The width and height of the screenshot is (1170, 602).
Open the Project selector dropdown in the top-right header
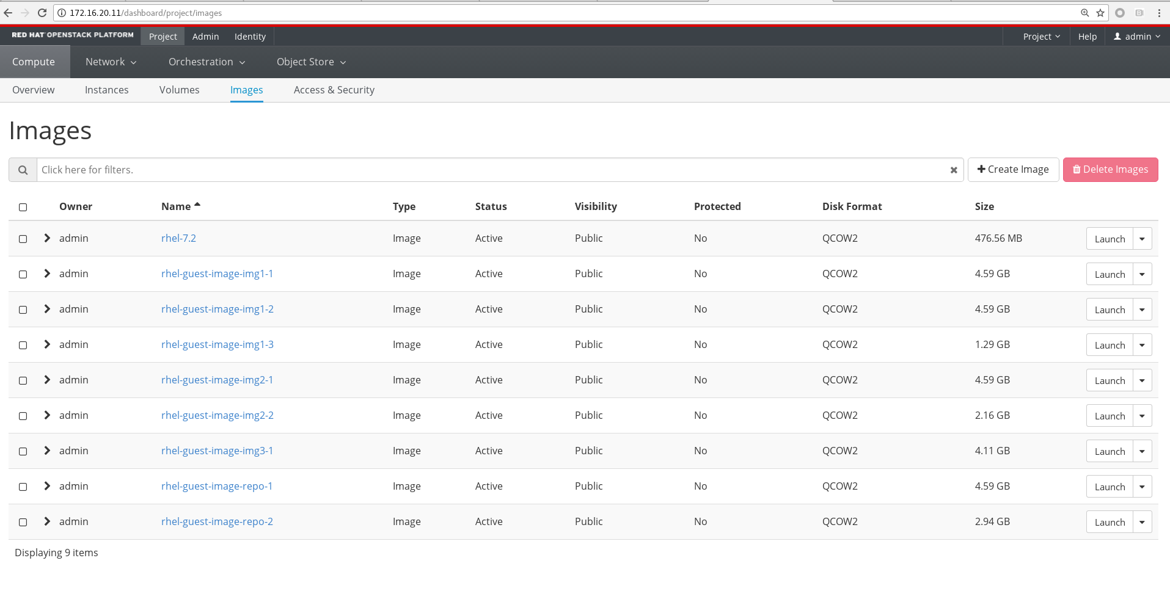pyautogui.click(x=1041, y=37)
